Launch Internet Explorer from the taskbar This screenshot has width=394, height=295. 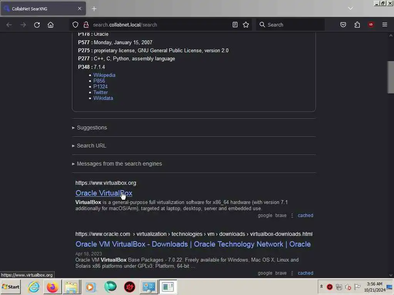point(34,287)
